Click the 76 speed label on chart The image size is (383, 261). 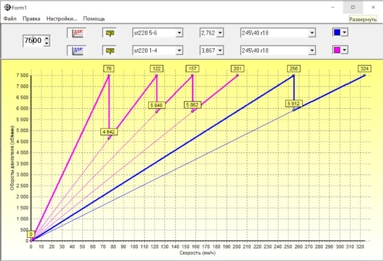tap(109, 69)
